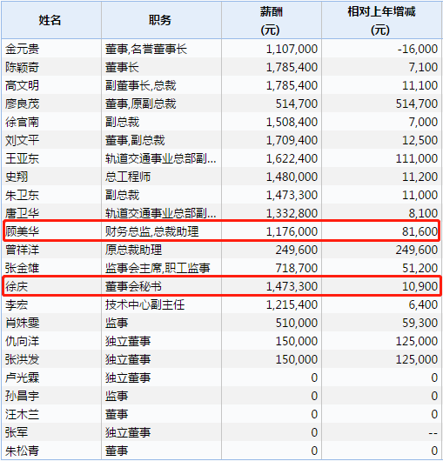Select the name 王亚东
This screenshot has width=443, height=461.
(22, 158)
